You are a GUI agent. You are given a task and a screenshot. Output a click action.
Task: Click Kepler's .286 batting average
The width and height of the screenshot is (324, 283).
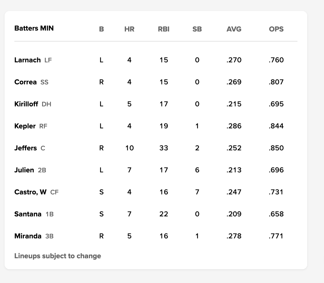pos(234,126)
